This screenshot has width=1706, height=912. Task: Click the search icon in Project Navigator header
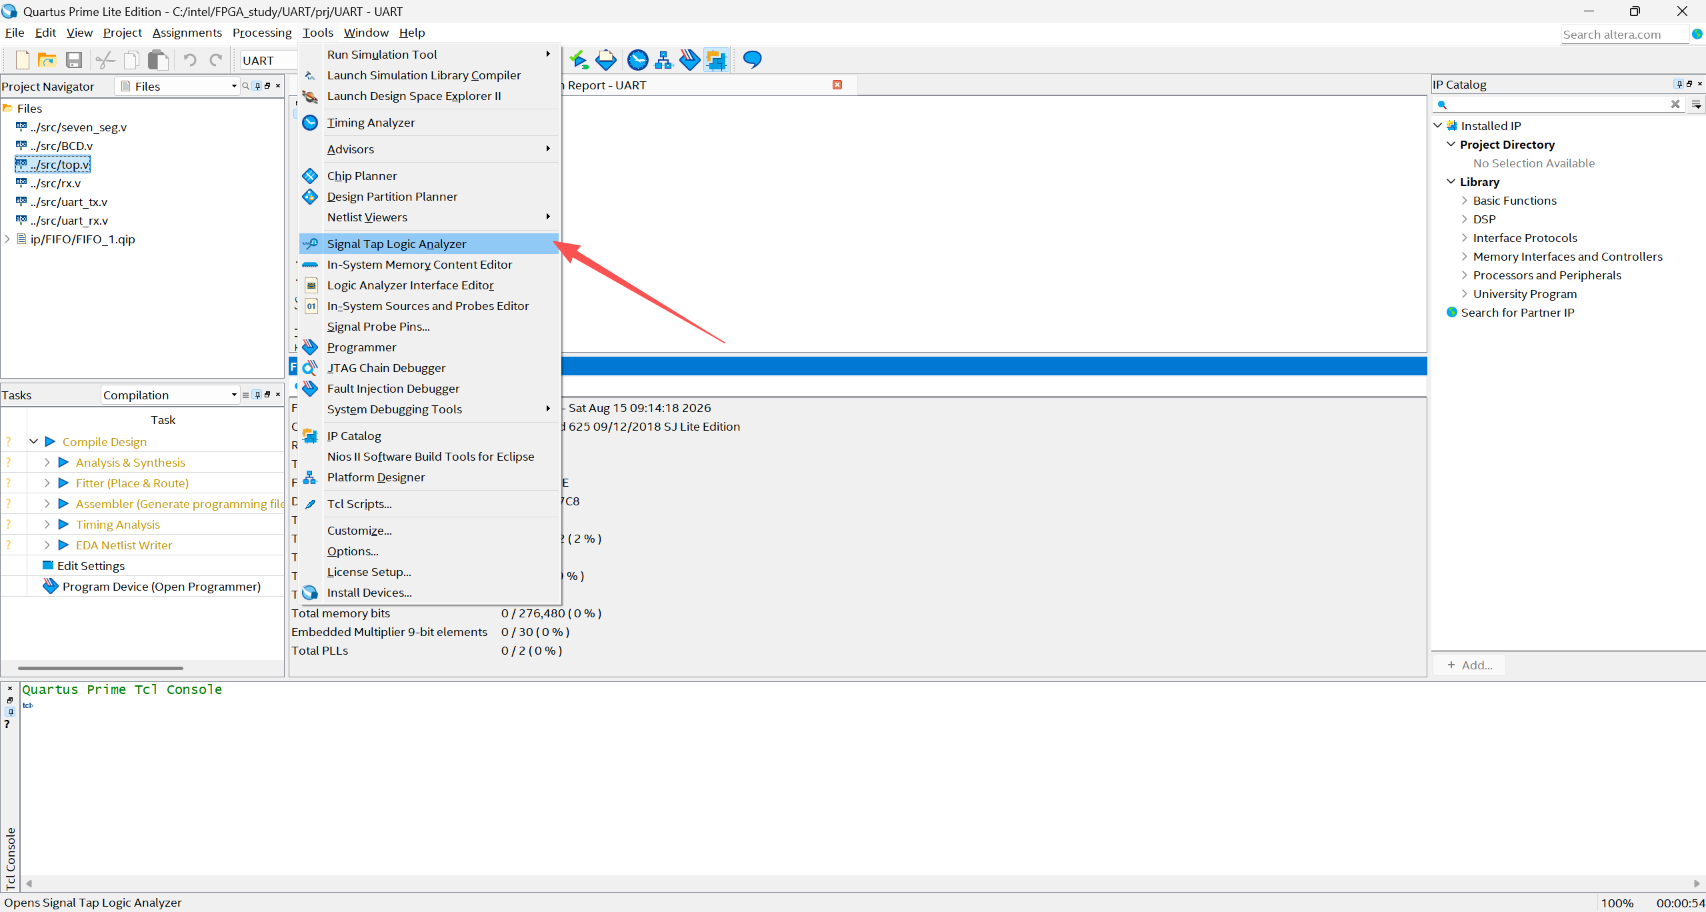[246, 86]
